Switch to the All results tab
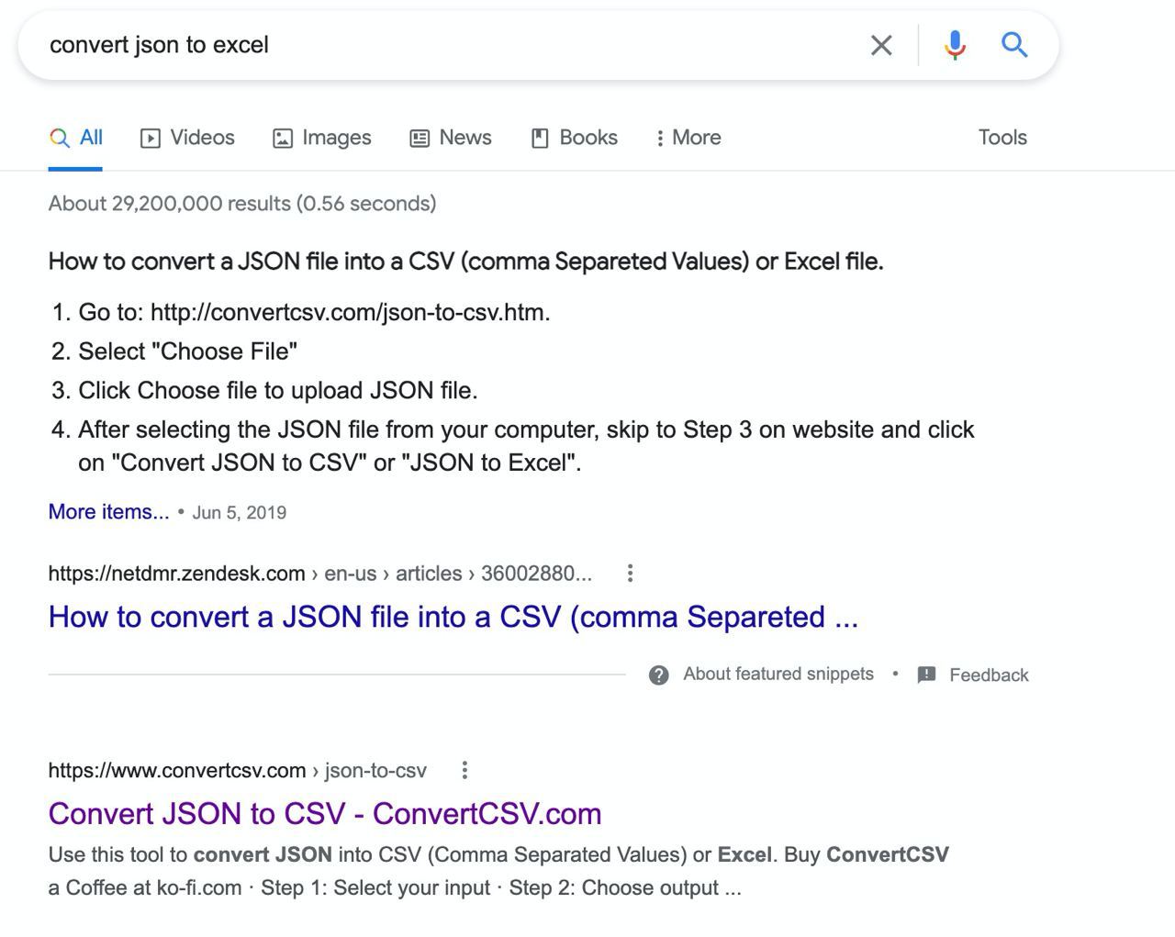The height and width of the screenshot is (937, 1175). tap(75, 138)
